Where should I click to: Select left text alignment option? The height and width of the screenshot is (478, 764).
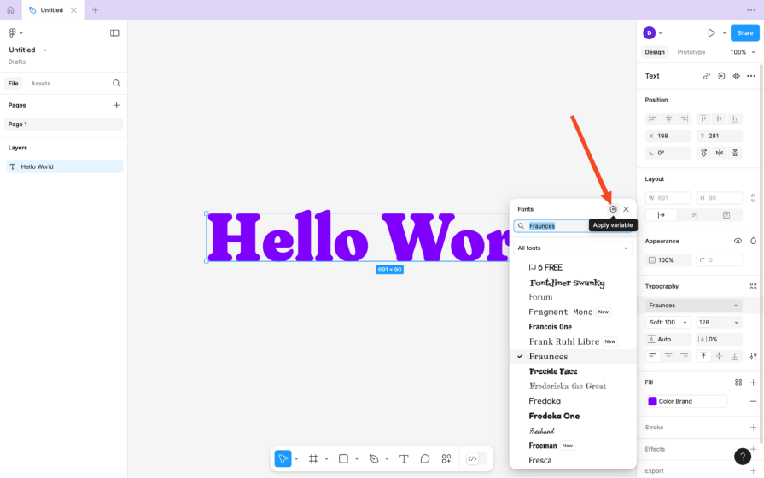click(653, 356)
